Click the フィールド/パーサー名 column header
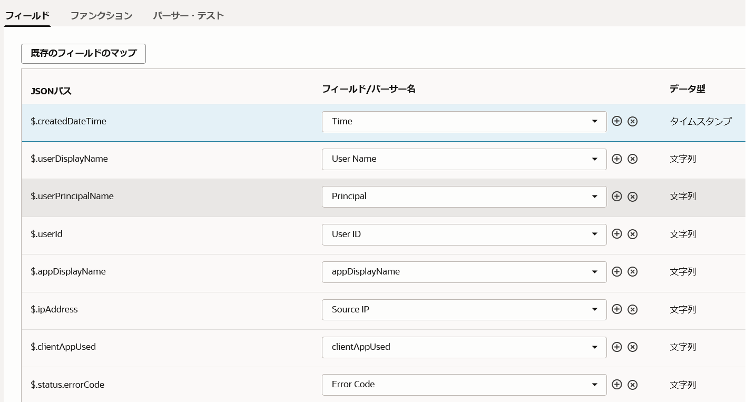The height and width of the screenshot is (402, 746). 369,89
